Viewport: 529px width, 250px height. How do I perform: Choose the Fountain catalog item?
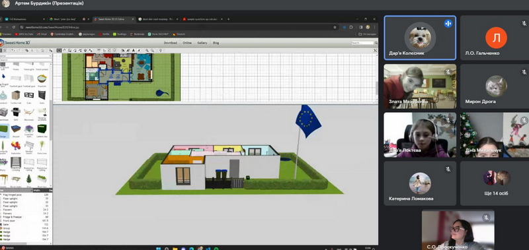pyautogui.click(x=42, y=80)
